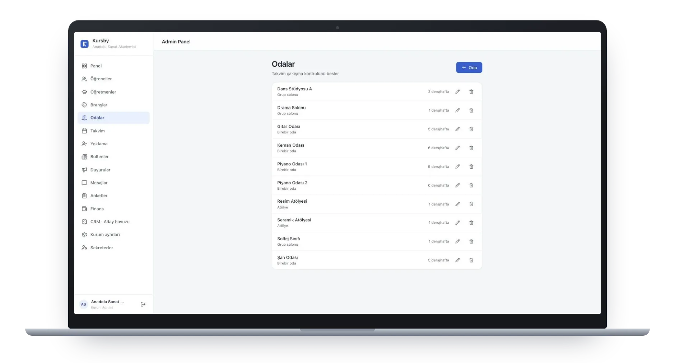Delete the Keman Odası room
The width and height of the screenshot is (675, 363).
click(x=471, y=148)
